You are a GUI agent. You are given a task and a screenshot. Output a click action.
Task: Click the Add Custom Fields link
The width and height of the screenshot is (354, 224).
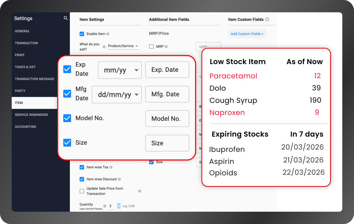pos(247,34)
